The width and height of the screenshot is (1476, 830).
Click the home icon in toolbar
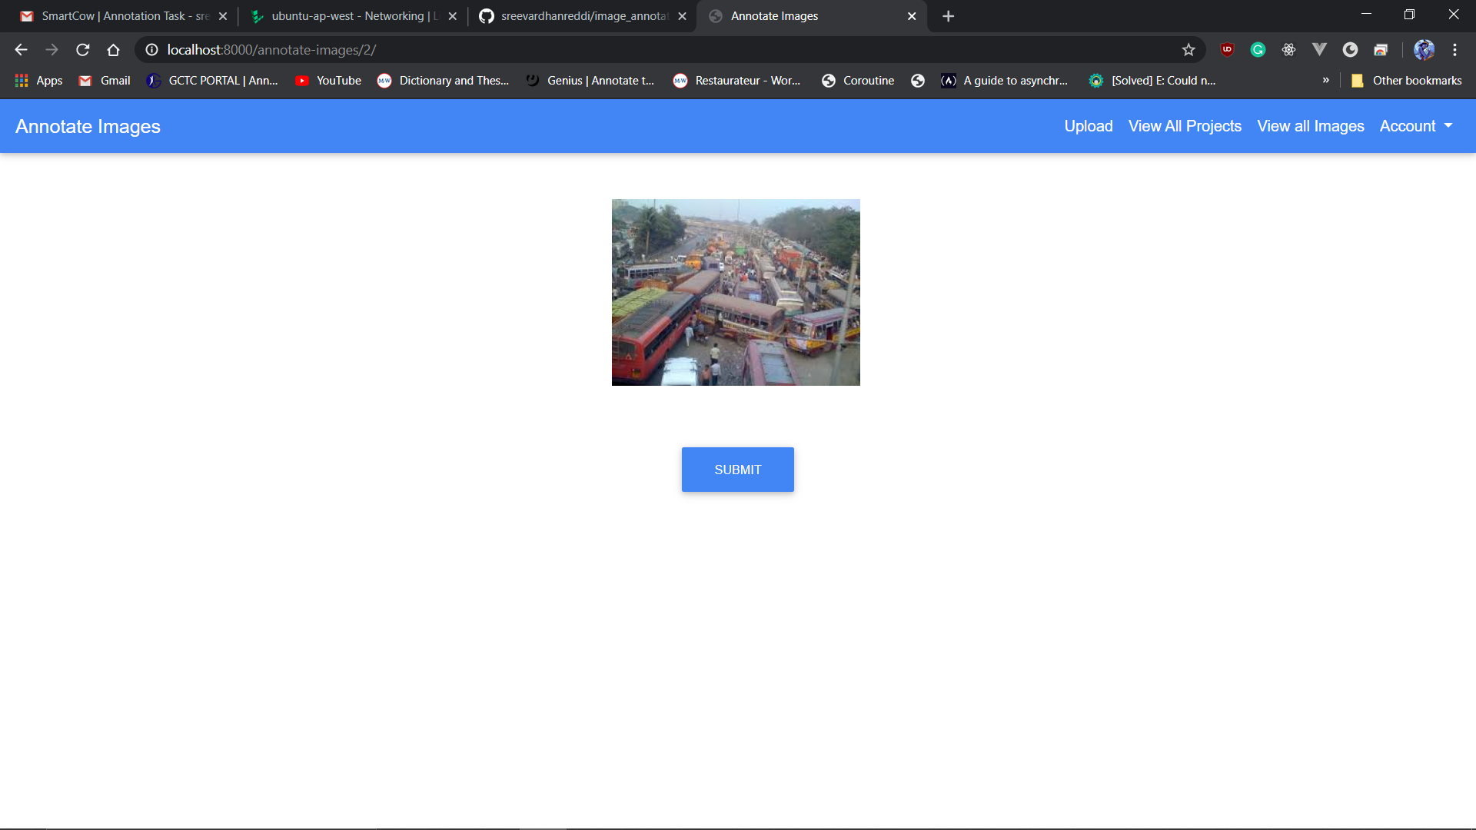113,50
